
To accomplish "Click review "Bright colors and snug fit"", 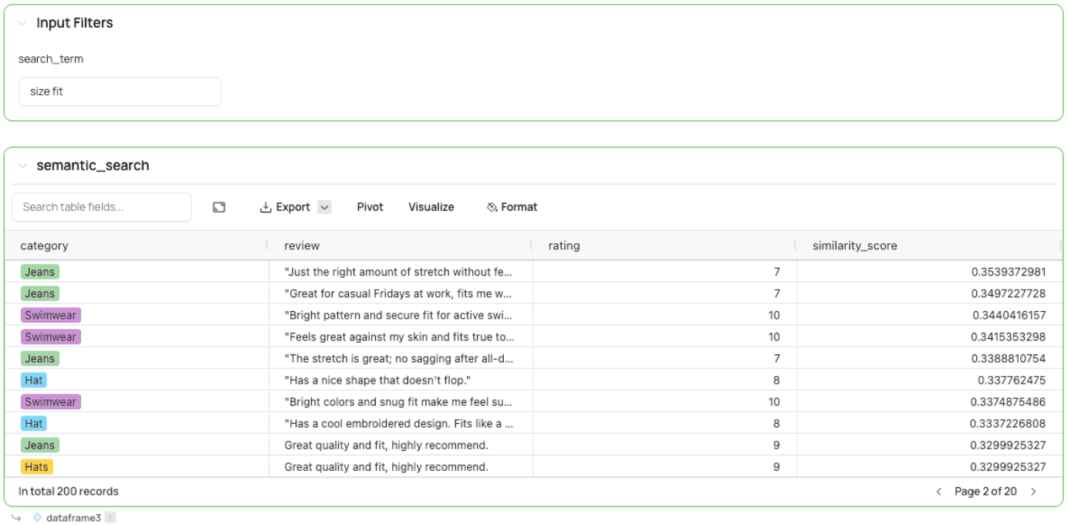I will [x=398, y=401].
